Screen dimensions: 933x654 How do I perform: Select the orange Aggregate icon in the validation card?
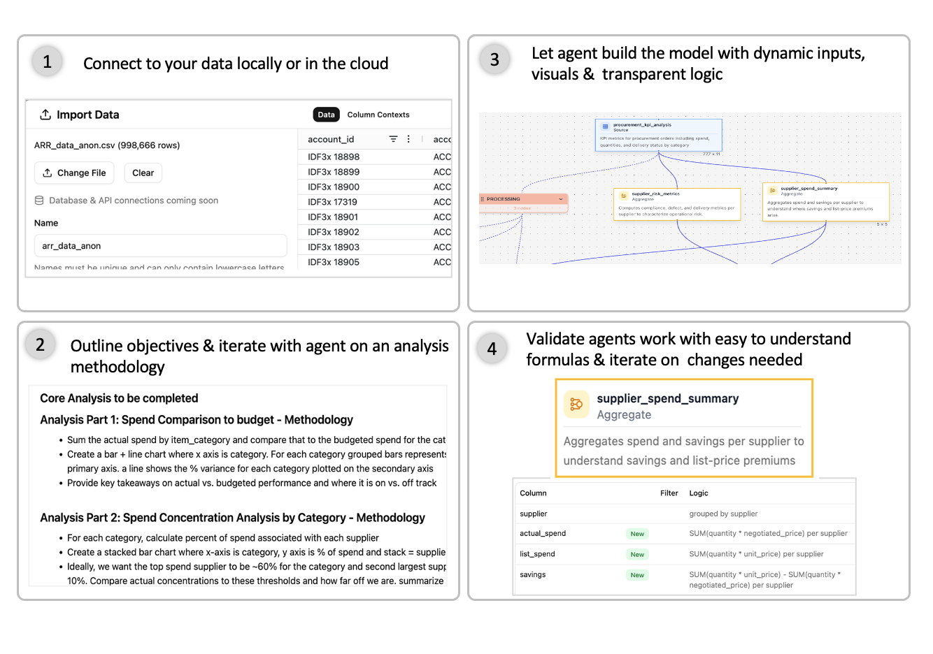[x=576, y=404]
